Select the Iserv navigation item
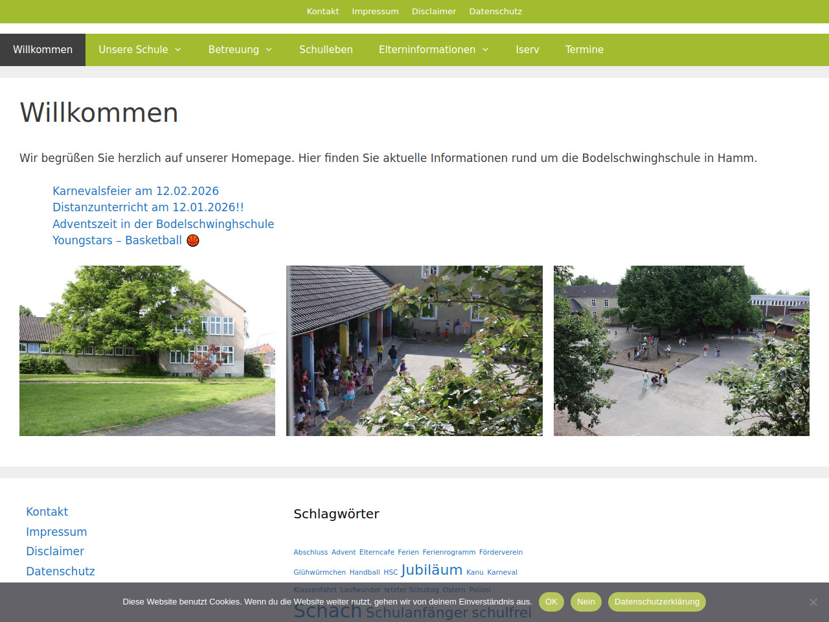Image resolution: width=829 pixels, height=622 pixels. 527,50
